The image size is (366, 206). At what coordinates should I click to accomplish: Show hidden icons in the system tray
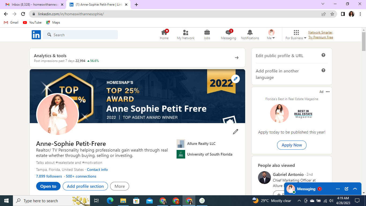(299, 201)
